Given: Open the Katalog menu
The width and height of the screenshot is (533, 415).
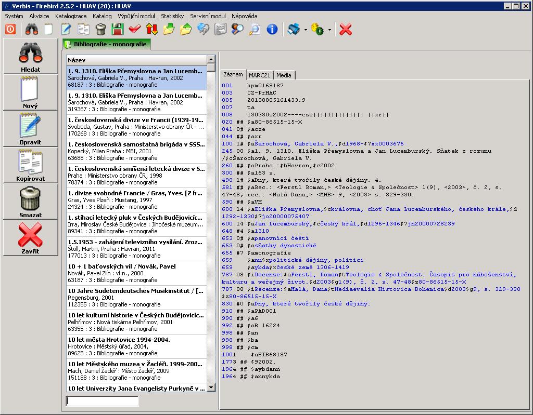Looking at the screenshot, I should click(102, 16).
